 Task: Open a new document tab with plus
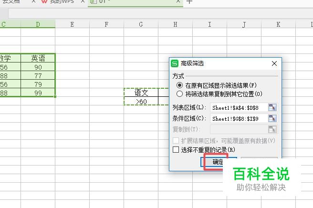[189, 1]
